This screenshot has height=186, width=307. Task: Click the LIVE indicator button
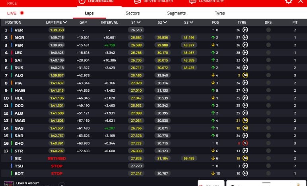pyautogui.click(x=15, y=13)
